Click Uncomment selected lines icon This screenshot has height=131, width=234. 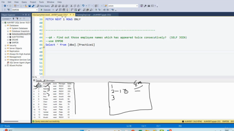pos(99,10)
